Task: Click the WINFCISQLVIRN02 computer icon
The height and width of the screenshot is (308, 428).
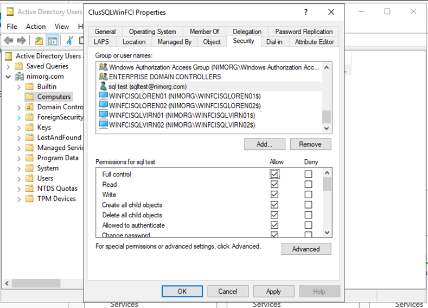Action: pyautogui.click(x=103, y=124)
